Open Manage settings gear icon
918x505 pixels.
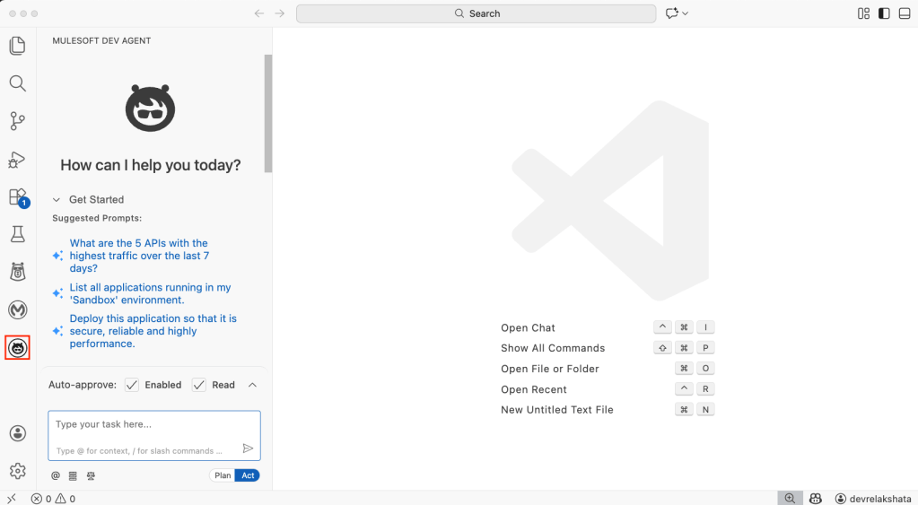tap(17, 471)
